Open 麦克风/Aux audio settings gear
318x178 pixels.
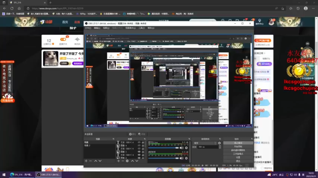[186, 148]
